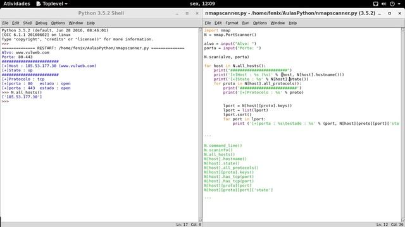Click '[+]Host : 185.53.177.30' output line
405x227 pixels.
click(49, 66)
